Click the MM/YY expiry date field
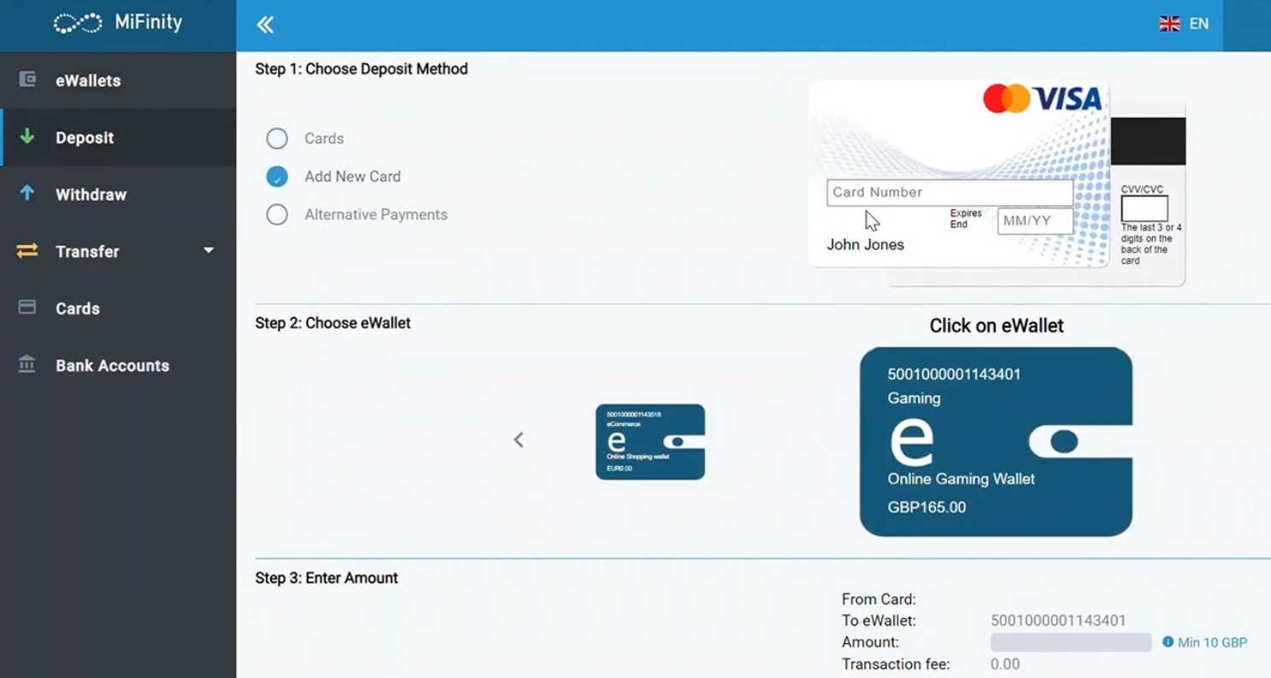 coord(1035,221)
